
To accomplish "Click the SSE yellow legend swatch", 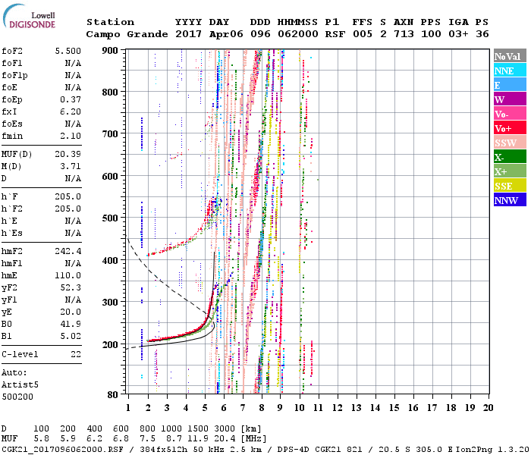I will (x=510, y=186).
